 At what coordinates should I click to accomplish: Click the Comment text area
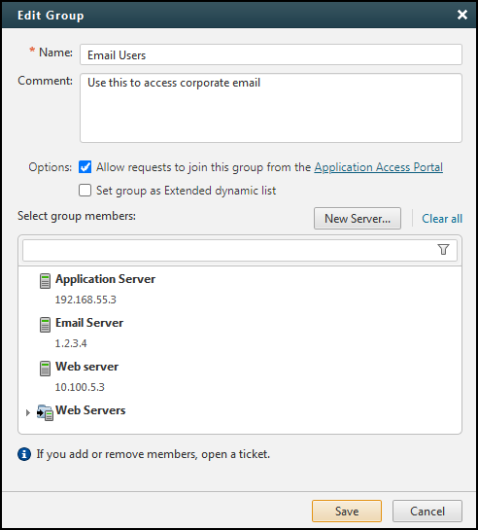click(x=271, y=108)
